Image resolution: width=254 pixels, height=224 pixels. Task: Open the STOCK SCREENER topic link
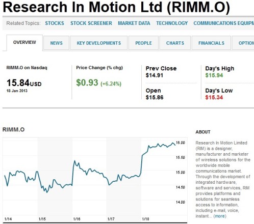(91, 23)
